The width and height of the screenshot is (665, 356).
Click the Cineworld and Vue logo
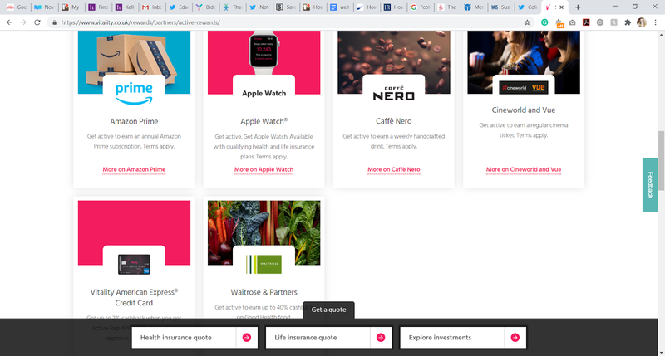[524, 88]
